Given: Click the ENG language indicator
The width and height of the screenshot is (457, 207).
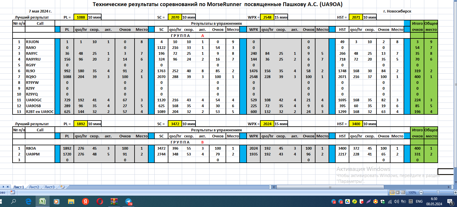Looking at the screenshot, I should click(x=419, y=201).
